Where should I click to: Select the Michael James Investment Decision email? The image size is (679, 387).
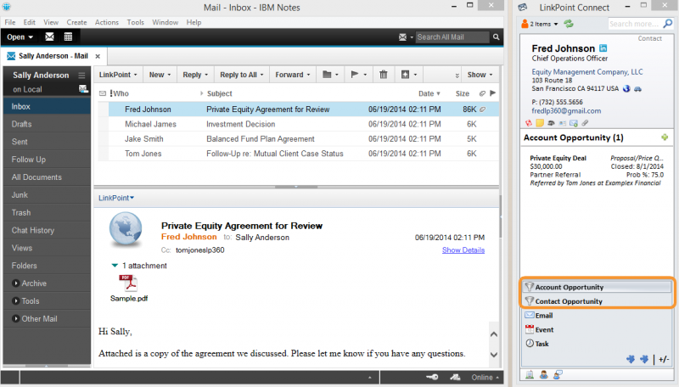(299, 124)
